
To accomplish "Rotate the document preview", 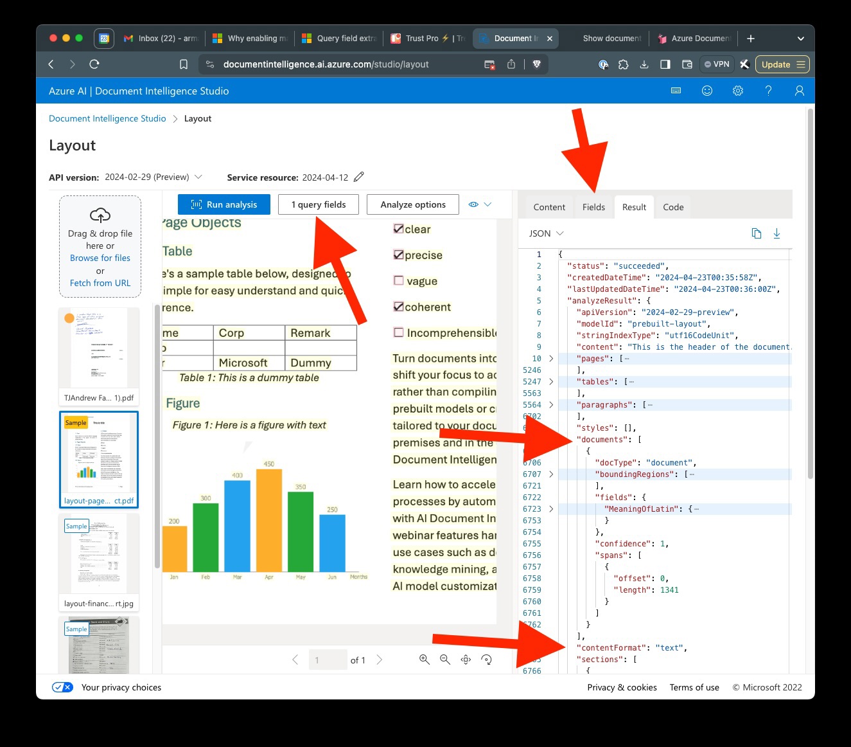I will tap(487, 660).
